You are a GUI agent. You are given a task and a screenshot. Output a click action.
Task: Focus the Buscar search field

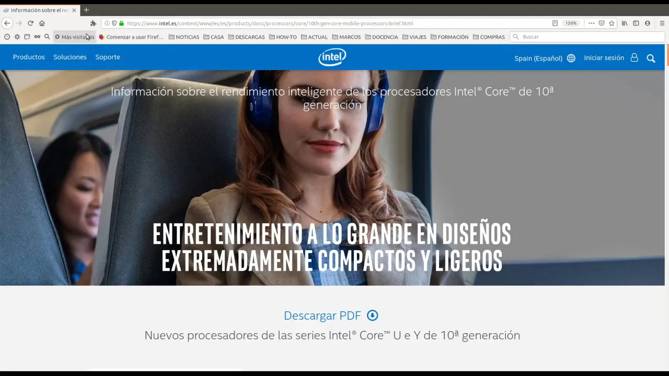coord(587,37)
